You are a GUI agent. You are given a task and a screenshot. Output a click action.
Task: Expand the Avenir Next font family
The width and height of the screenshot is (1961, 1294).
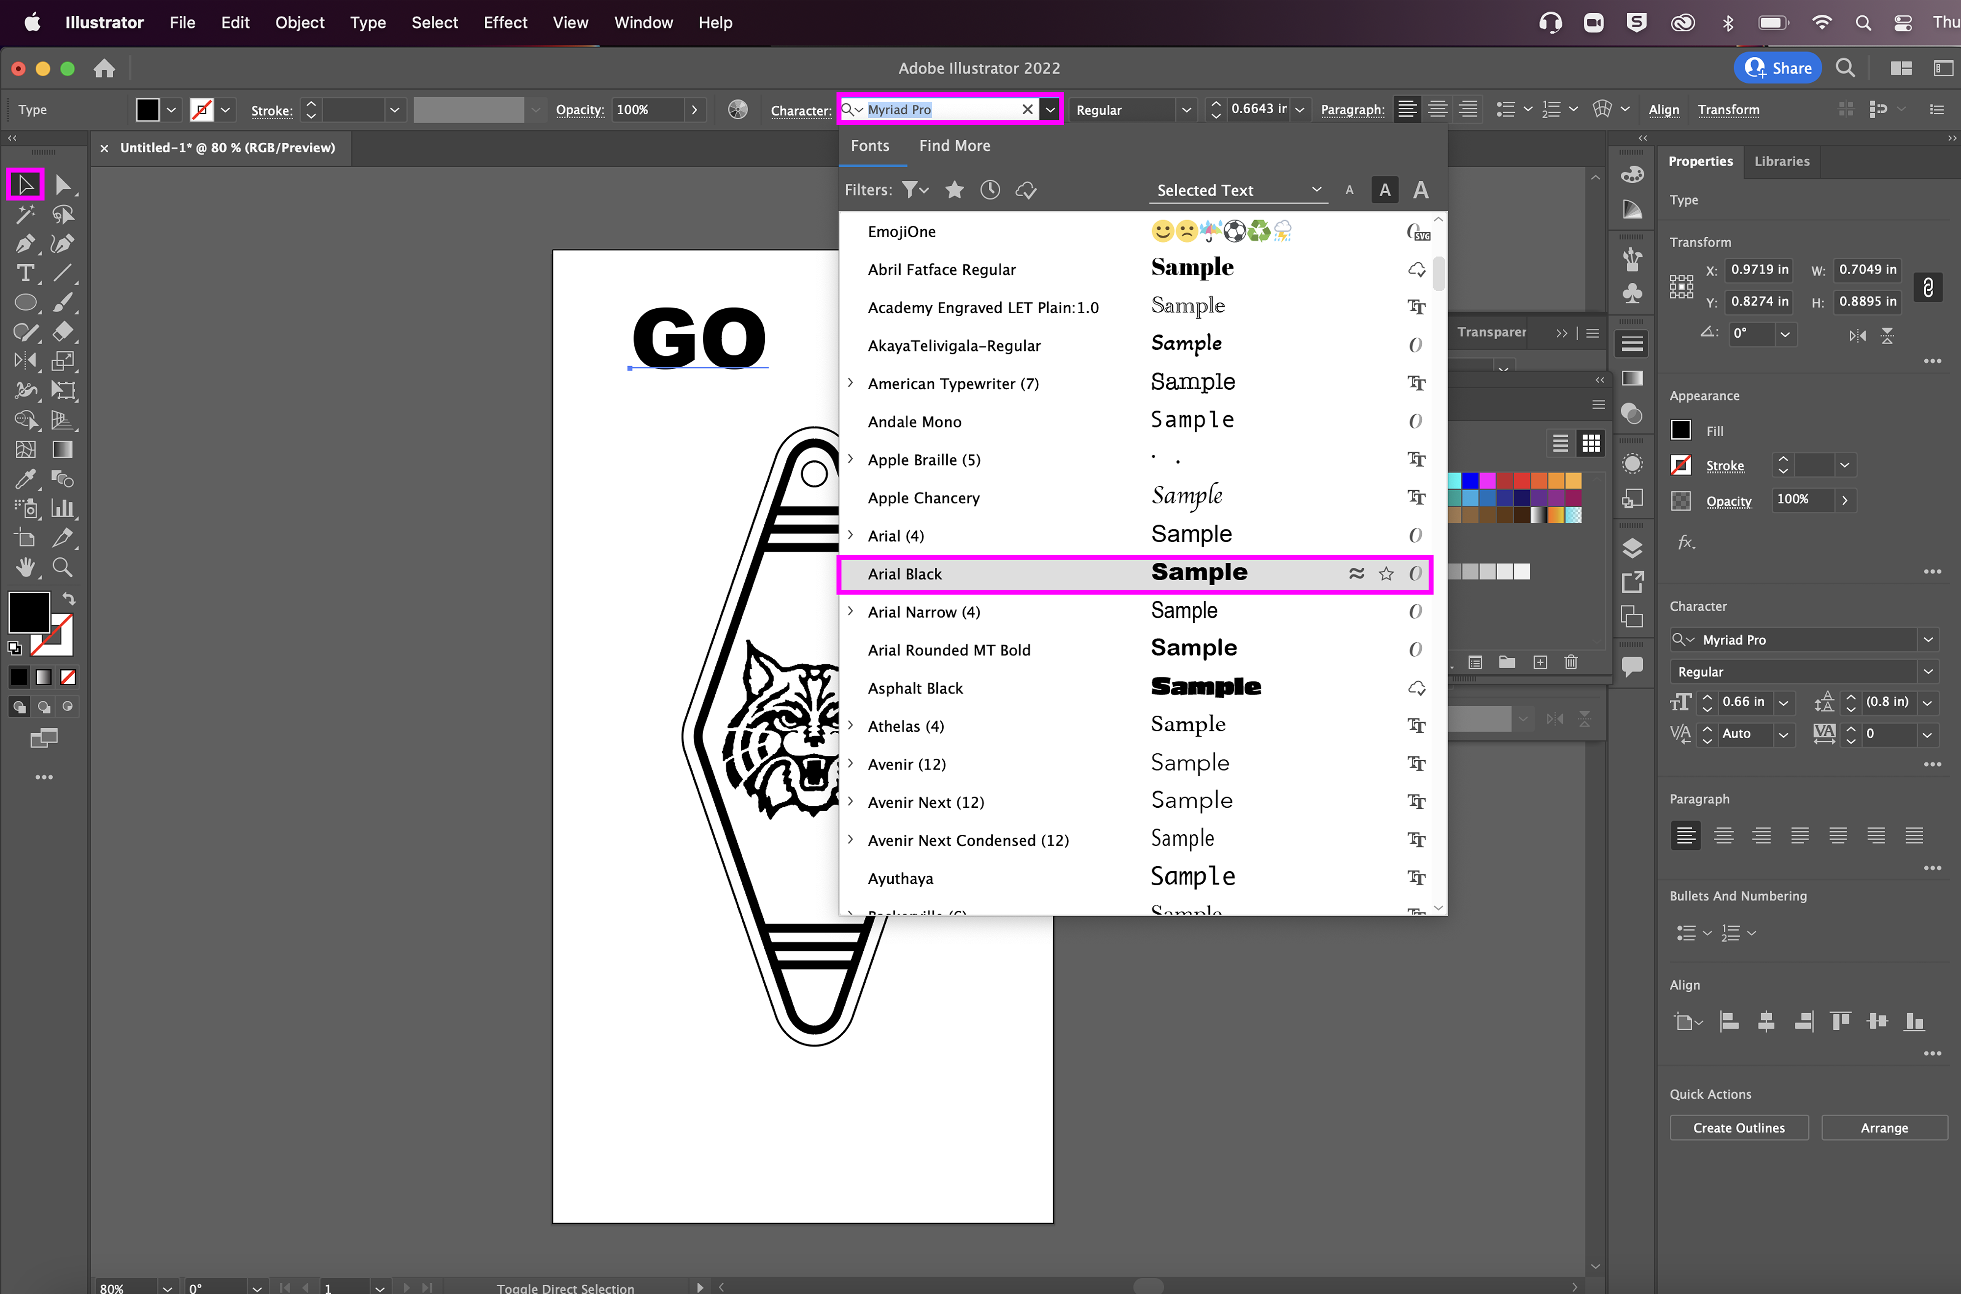click(x=850, y=801)
